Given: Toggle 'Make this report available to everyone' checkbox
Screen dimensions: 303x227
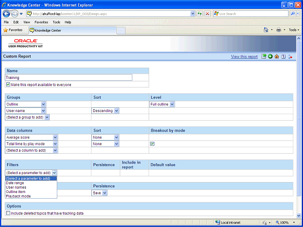Looking at the screenshot, I should pyautogui.click(x=8, y=85).
